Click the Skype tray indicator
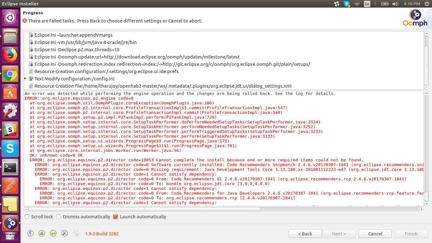 click(x=347, y=4)
